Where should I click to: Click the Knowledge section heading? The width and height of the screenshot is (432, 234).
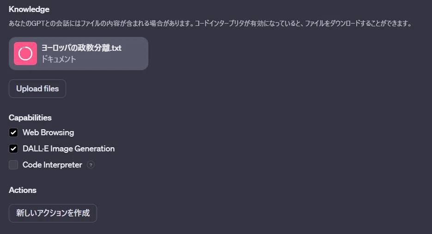pos(29,9)
